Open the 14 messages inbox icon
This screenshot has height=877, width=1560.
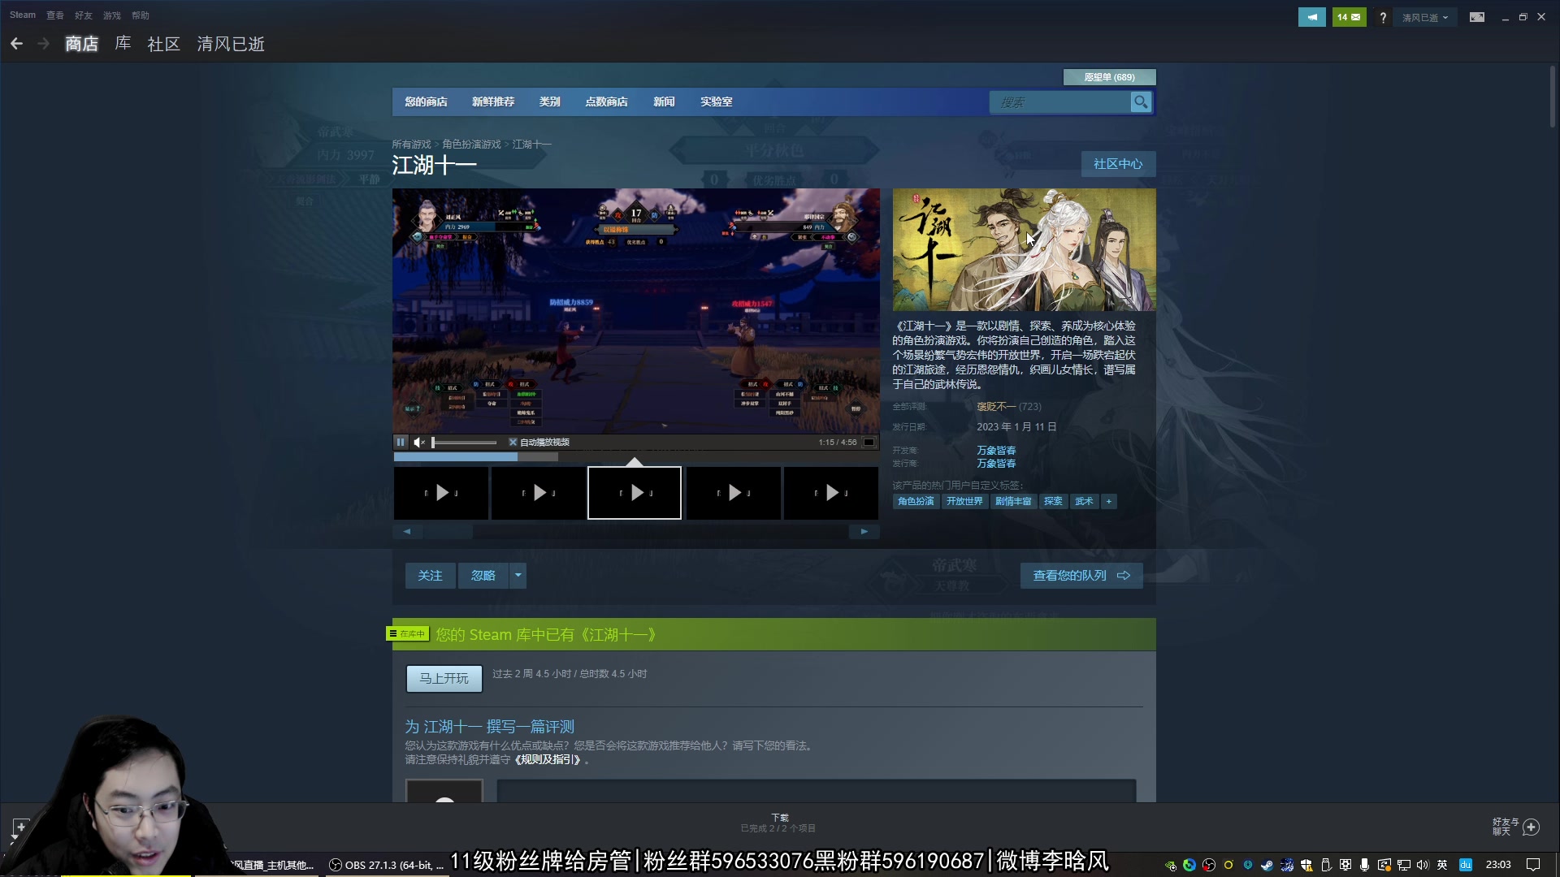[1349, 17]
